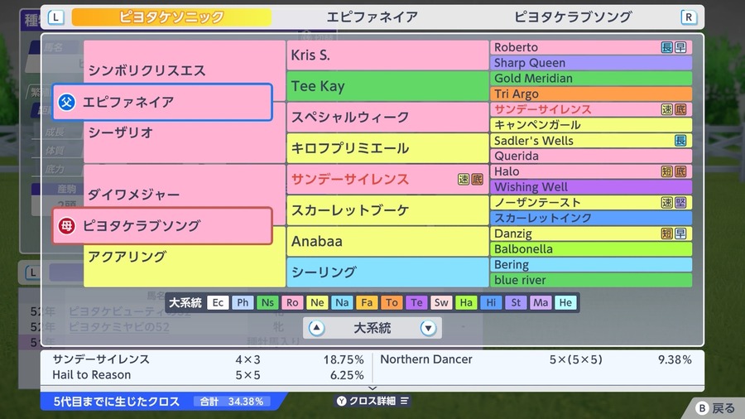Click the blue 父 sire icon
745x419 pixels.
click(x=67, y=102)
